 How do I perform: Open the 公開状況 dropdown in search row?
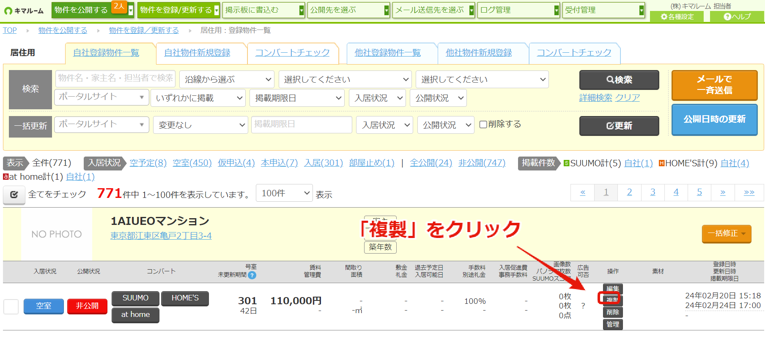pyautogui.click(x=438, y=98)
